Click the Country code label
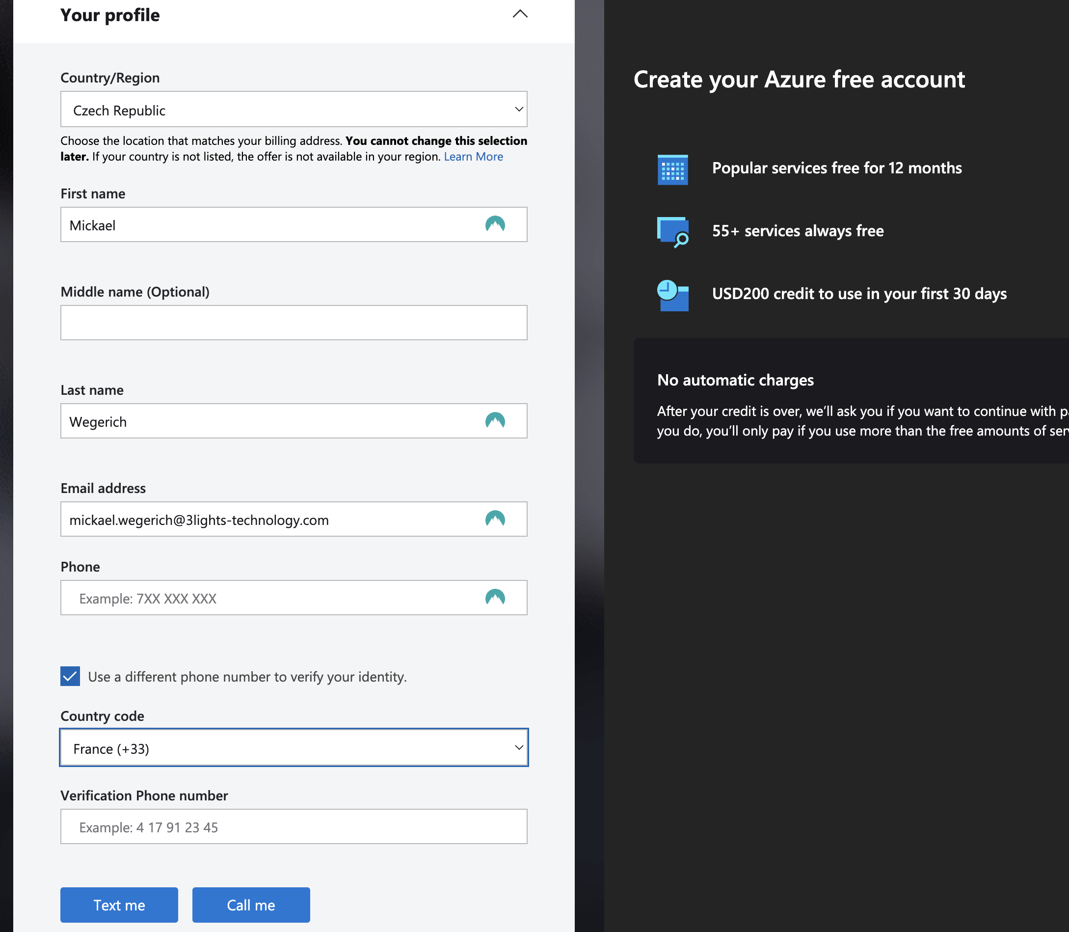Screen dimensions: 1069x932 tap(103, 716)
